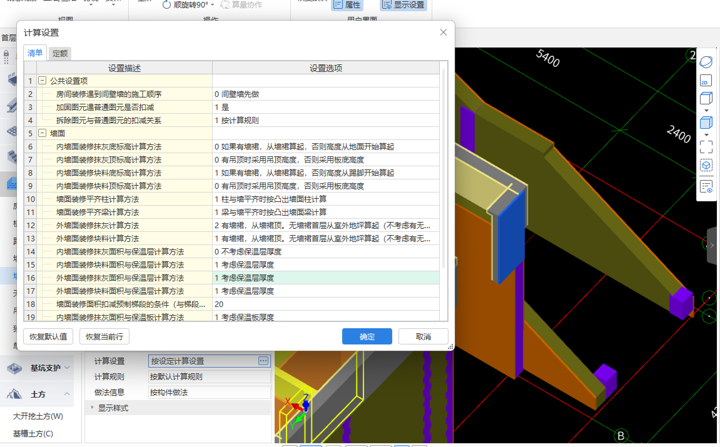Click the dashed-box cube selection icon
Image resolution: width=720 pixels, height=447 pixels.
pyautogui.click(x=706, y=165)
